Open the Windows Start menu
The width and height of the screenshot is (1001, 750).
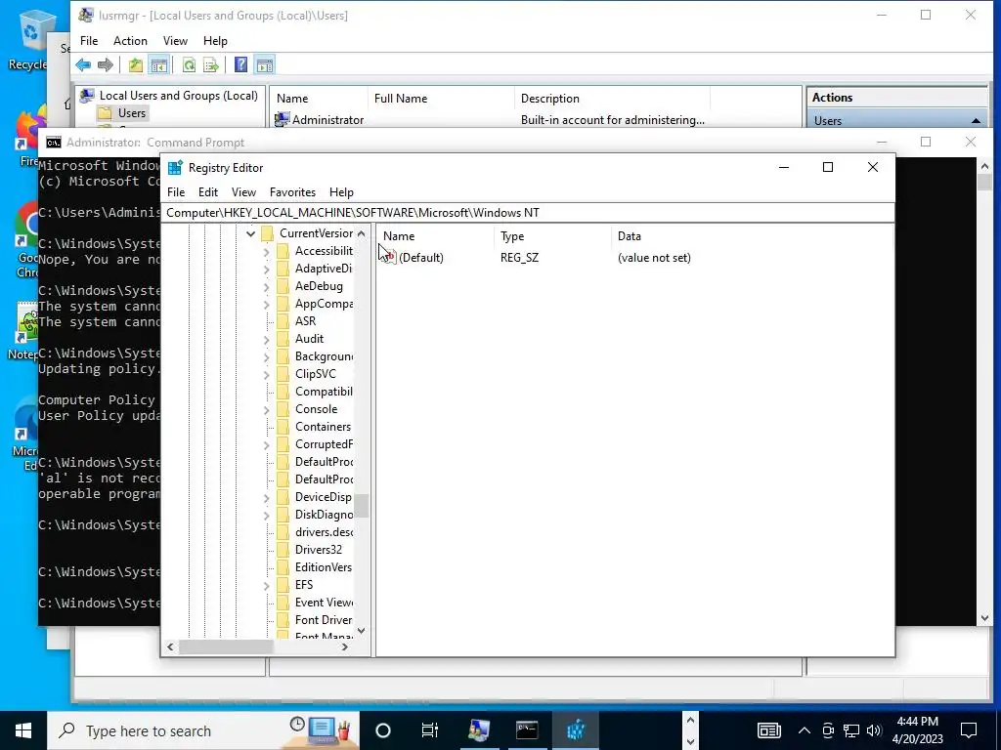click(23, 730)
